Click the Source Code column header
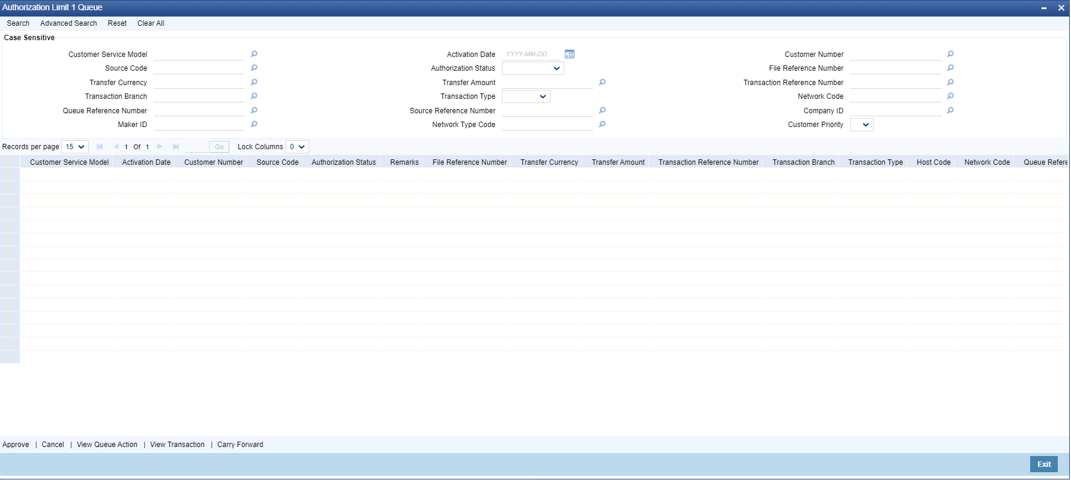1071x480 pixels. 277,162
